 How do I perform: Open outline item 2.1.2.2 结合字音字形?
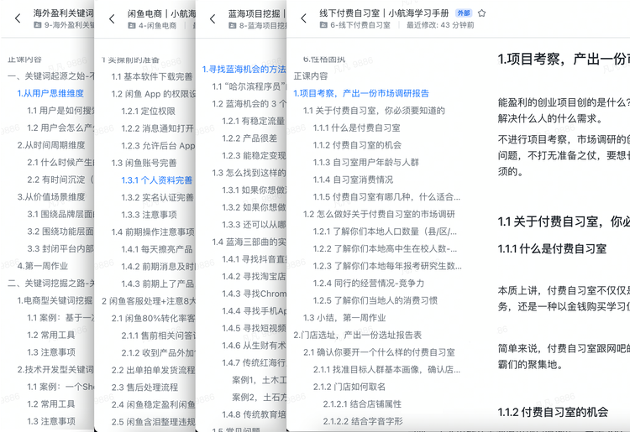362,421
